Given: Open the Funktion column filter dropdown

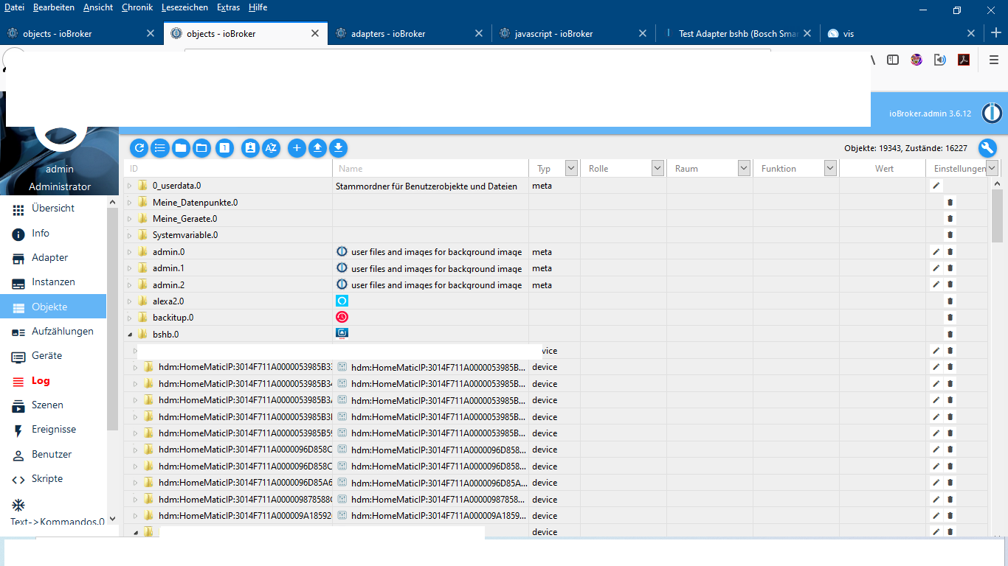Looking at the screenshot, I should (x=830, y=168).
